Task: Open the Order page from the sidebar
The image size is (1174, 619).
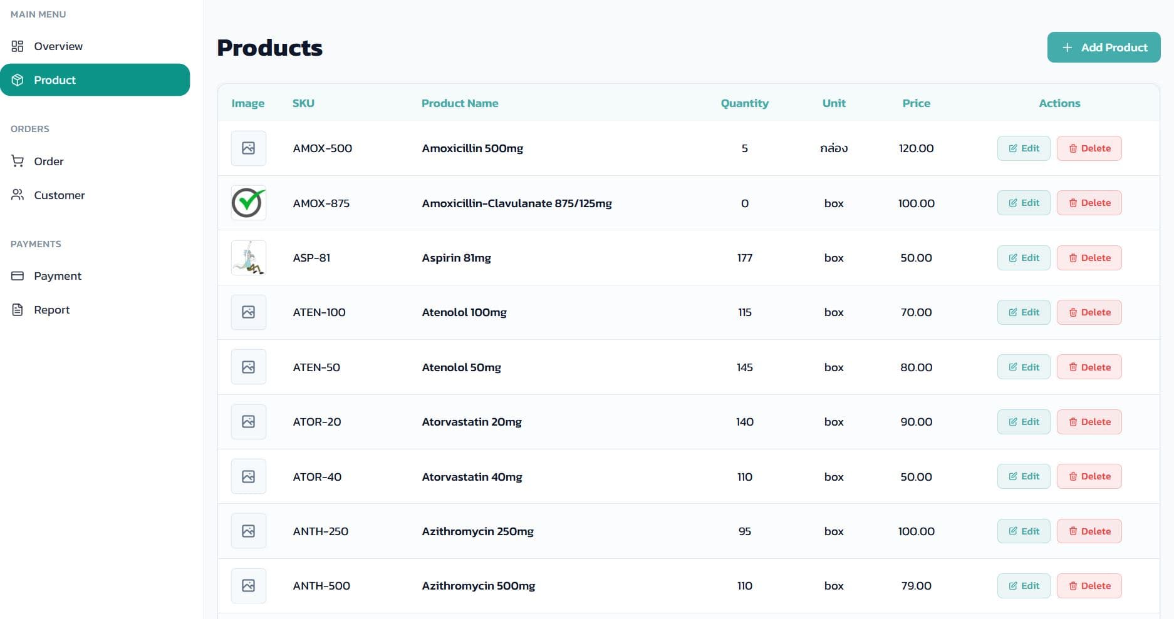Action: coord(49,161)
